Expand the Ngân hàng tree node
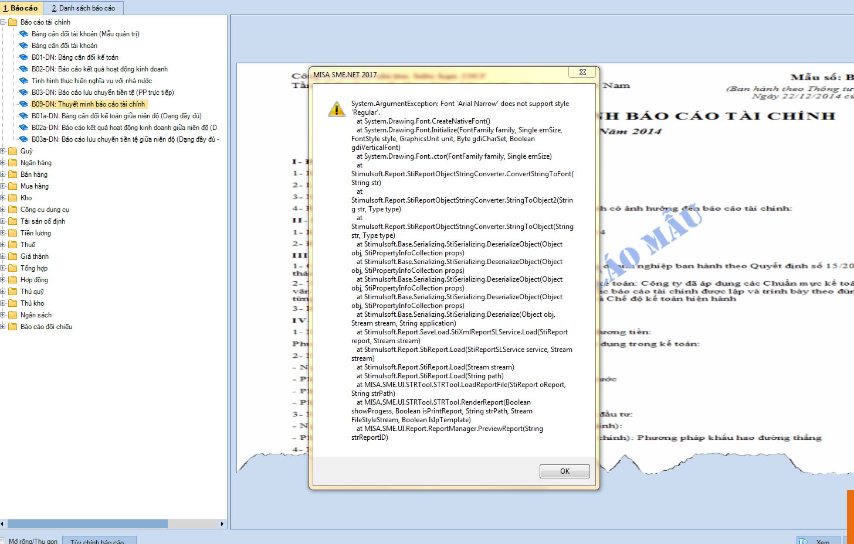Viewport: 854px width, 544px height. [x=2, y=163]
